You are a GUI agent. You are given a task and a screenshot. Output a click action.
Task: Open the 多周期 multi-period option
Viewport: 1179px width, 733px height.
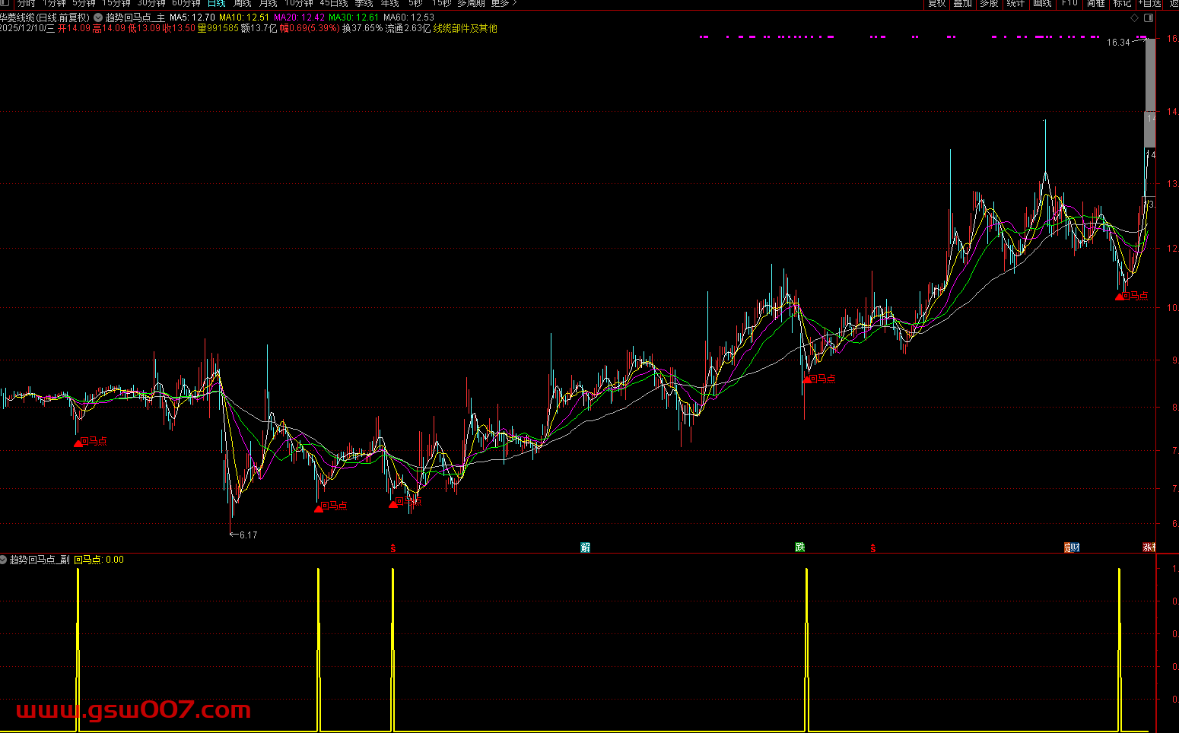[470, 4]
